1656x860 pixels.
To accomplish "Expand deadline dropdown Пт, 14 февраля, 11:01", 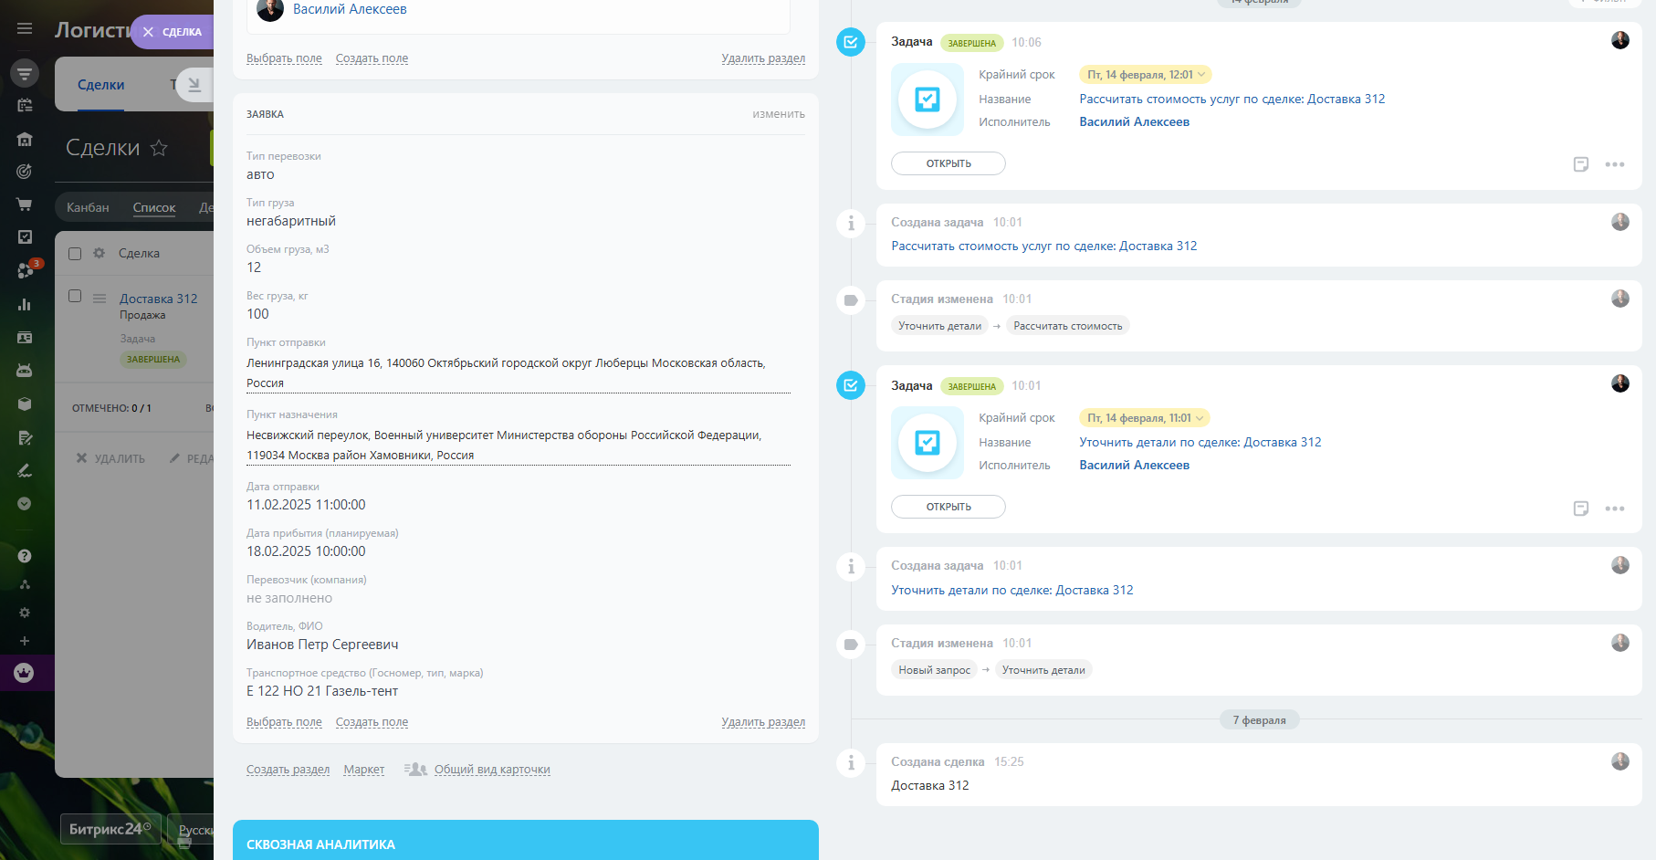I will (x=1145, y=418).
